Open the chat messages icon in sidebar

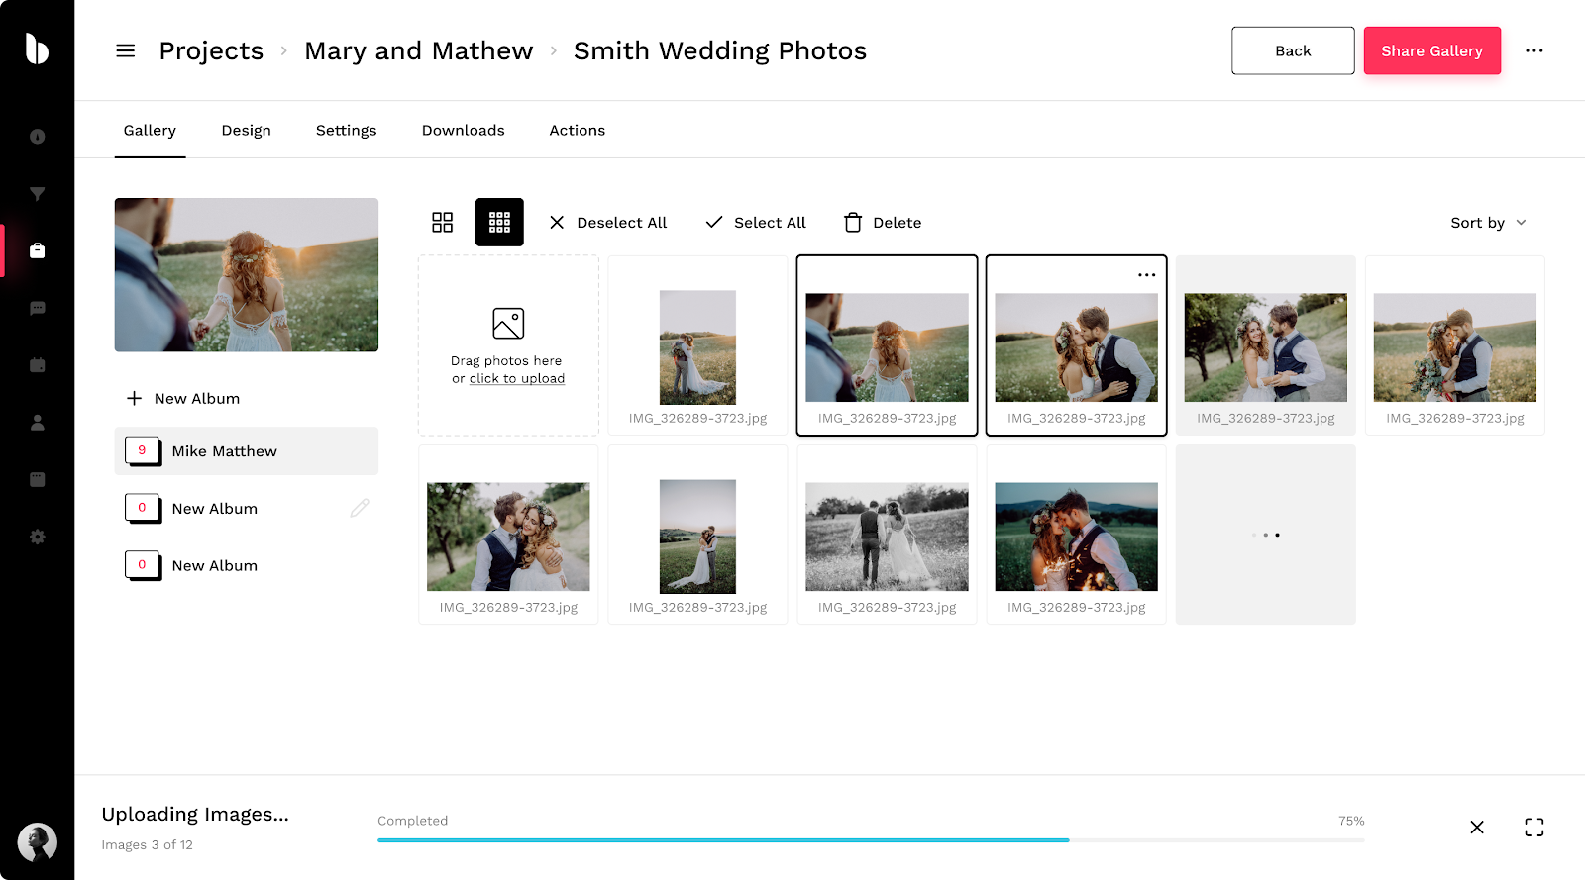(x=38, y=309)
